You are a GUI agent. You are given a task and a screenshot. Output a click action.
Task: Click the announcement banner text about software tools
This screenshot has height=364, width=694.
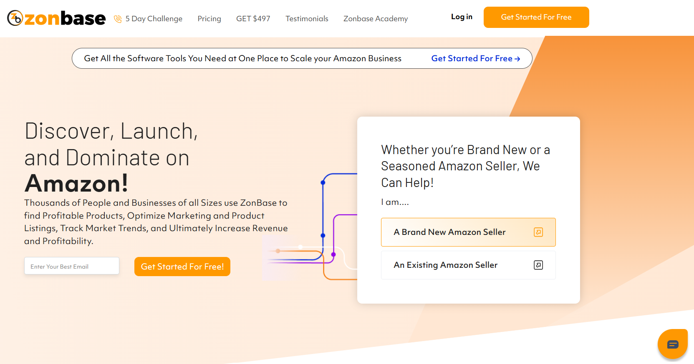[x=242, y=58]
